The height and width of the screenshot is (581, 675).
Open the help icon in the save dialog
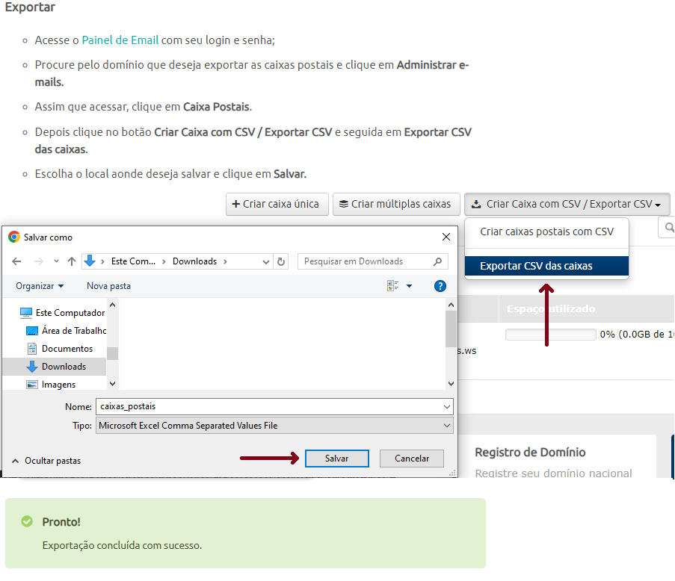[x=440, y=286]
